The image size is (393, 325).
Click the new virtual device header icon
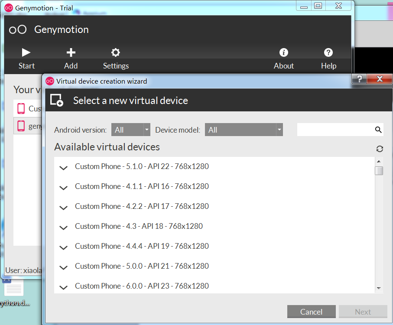57,100
